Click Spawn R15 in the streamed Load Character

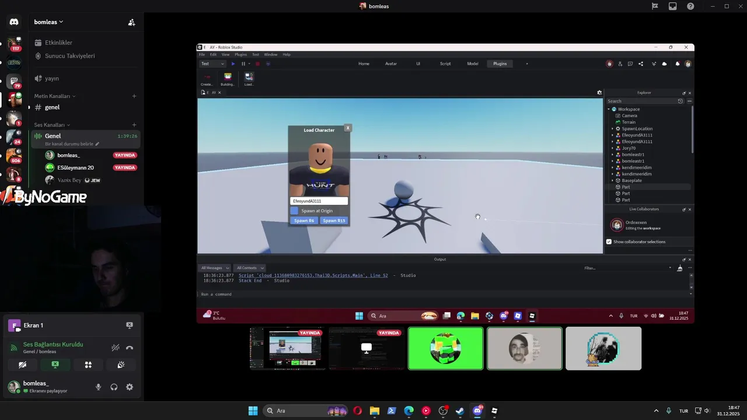[x=334, y=220]
